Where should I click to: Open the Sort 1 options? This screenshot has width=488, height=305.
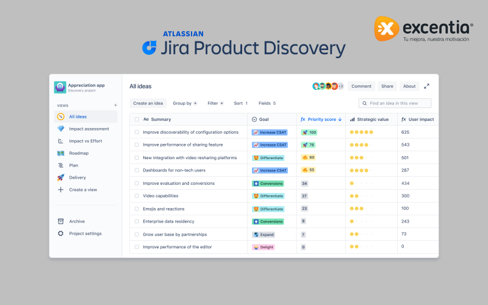pyautogui.click(x=240, y=103)
